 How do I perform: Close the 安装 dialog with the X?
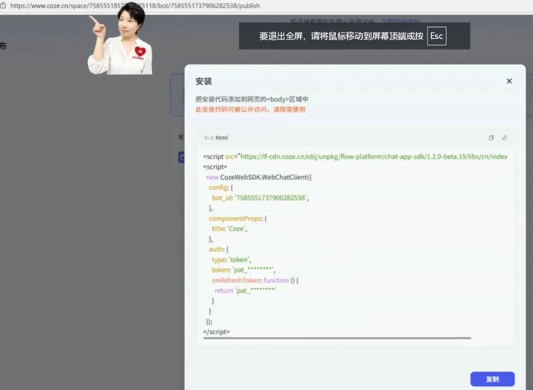click(509, 81)
